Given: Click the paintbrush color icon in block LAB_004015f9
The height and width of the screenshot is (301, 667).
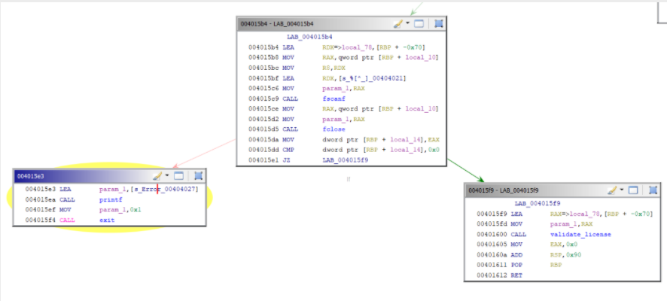Looking at the screenshot, I should [612, 190].
